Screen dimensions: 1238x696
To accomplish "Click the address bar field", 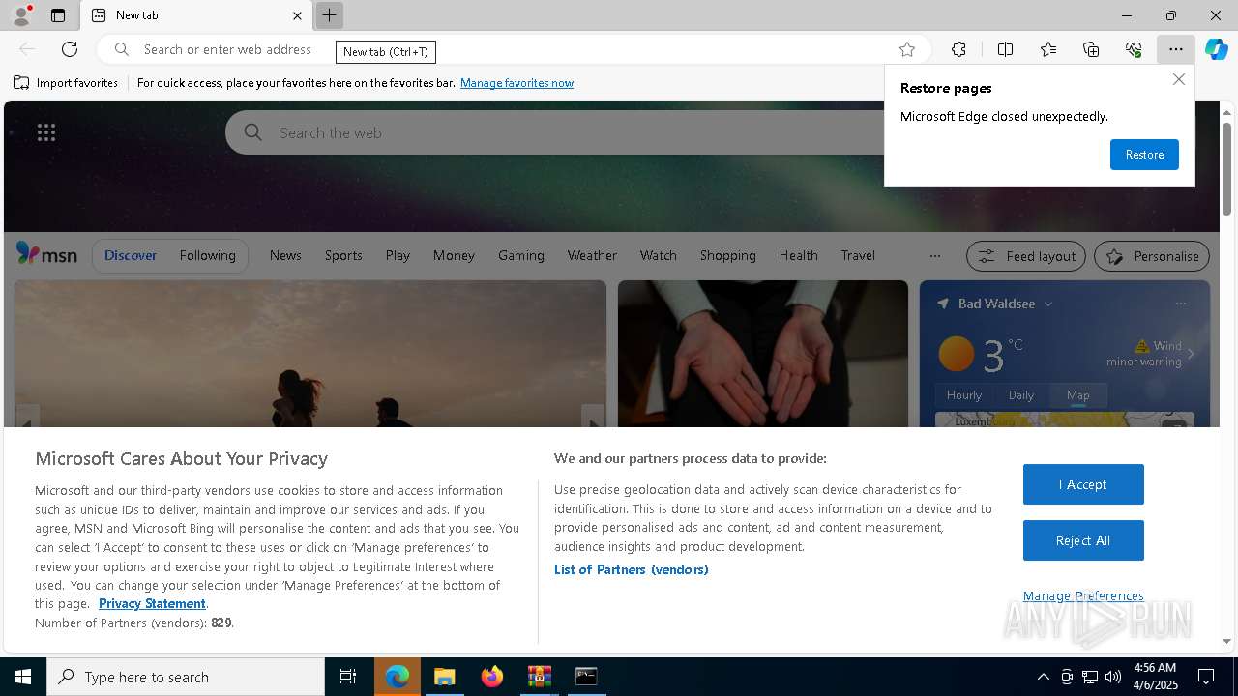I will click(513, 49).
